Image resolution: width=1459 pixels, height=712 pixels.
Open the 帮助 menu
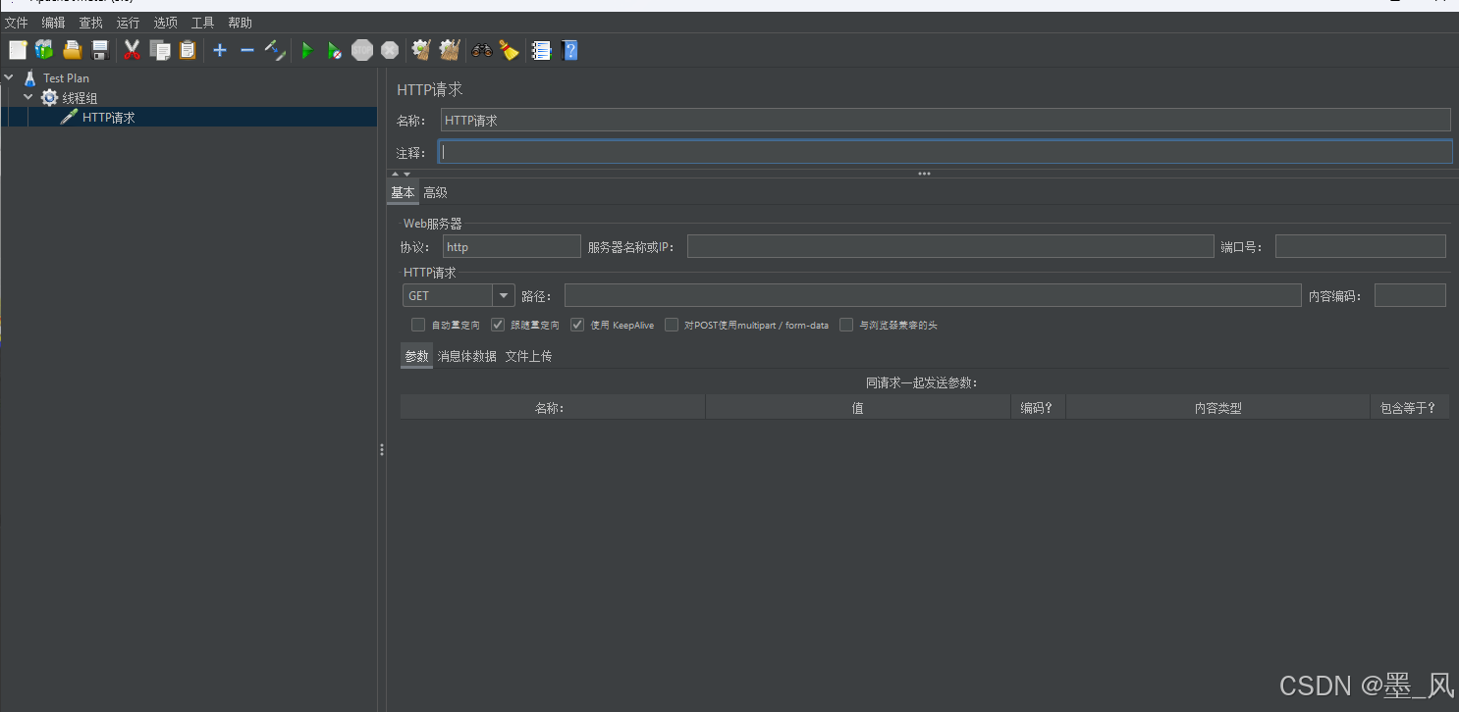[x=240, y=23]
